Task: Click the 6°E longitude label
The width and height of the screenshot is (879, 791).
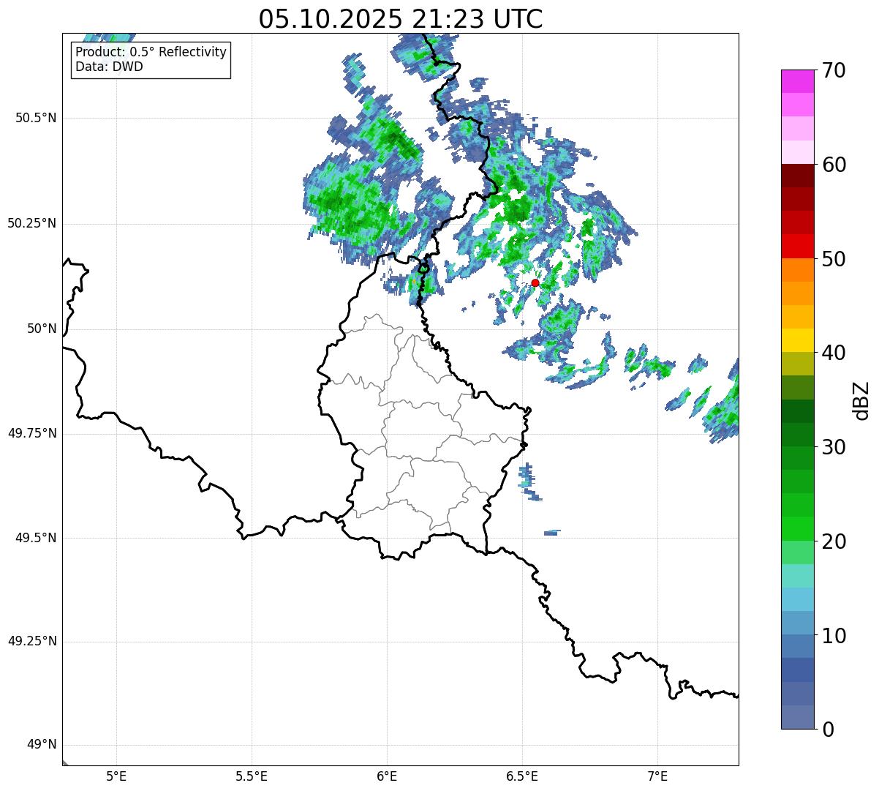Action: (x=387, y=776)
